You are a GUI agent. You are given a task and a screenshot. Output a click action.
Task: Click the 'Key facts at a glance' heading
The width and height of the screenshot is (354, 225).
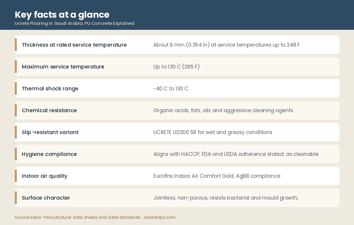(62, 14)
